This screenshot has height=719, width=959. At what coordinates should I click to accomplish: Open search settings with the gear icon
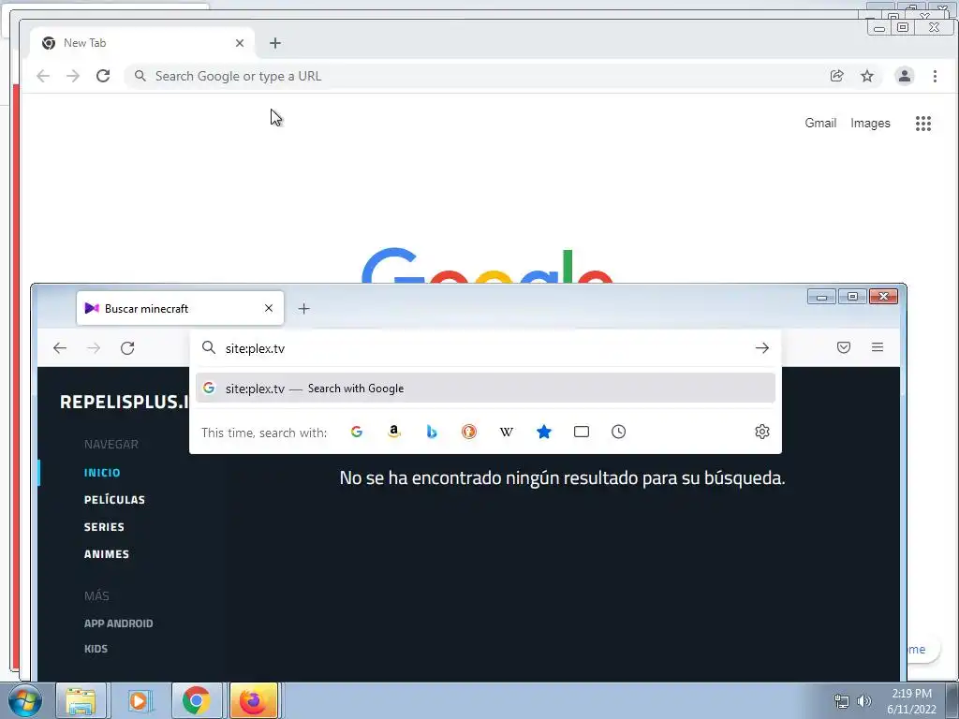pyautogui.click(x=761, y=432)
